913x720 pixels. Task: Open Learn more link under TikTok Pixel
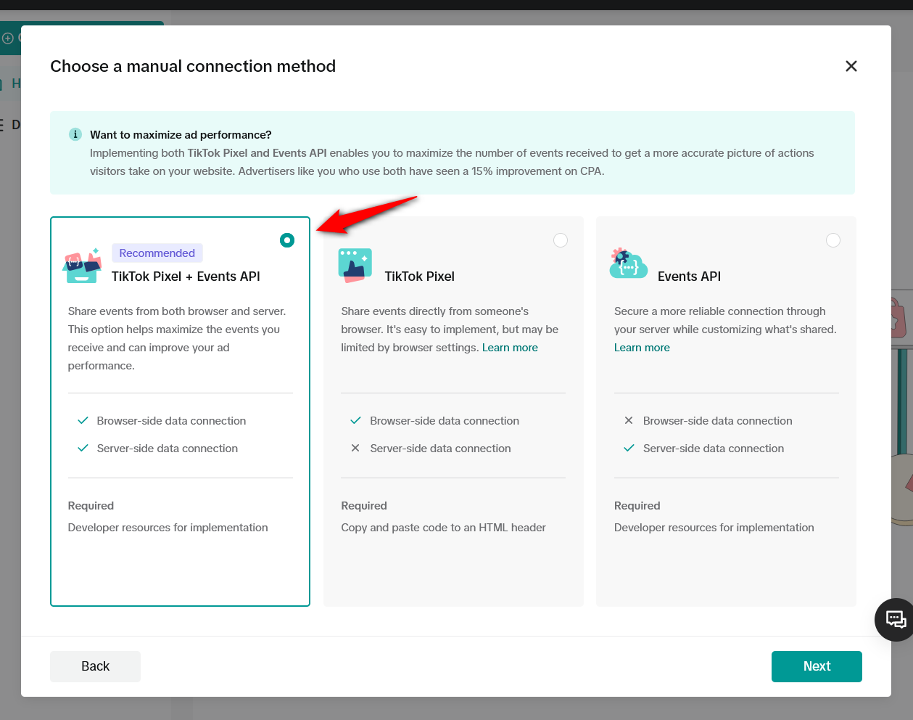pos(510,348)
